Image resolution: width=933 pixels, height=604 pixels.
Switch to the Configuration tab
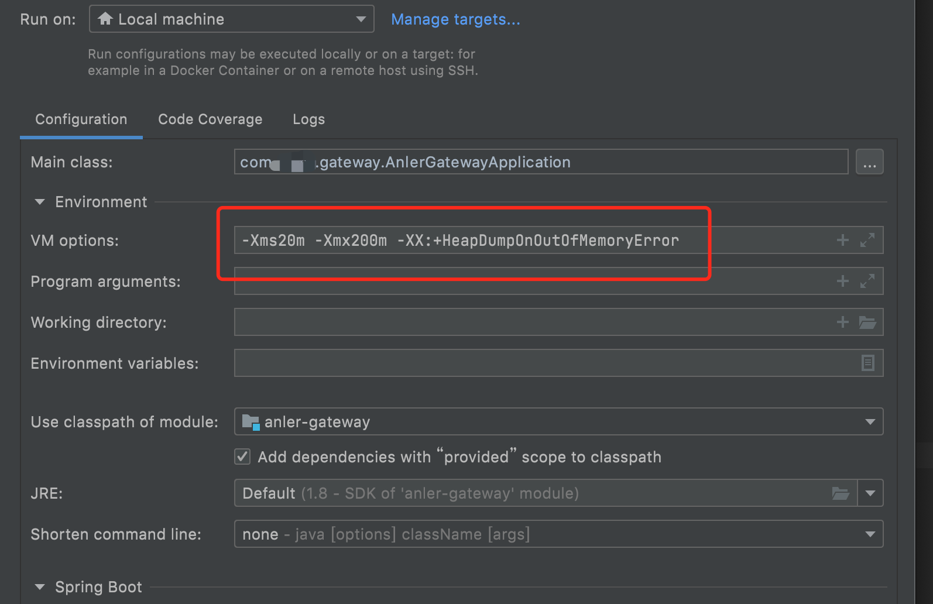click(81, 119)
